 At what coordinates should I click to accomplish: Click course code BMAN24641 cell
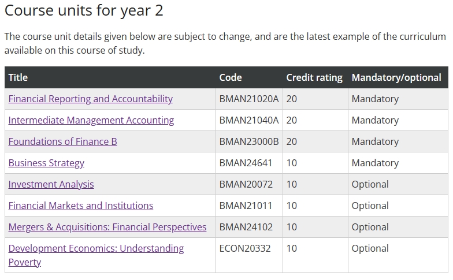coord(249,163)
